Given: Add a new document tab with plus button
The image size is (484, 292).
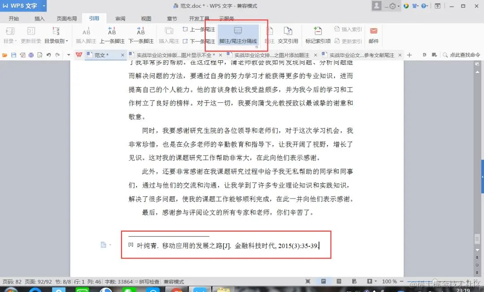Looking at the screenshot, I should tap(409, 55).
